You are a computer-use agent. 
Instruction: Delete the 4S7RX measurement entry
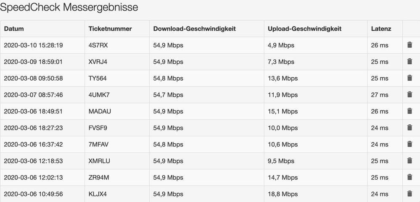tap(409, 45)
